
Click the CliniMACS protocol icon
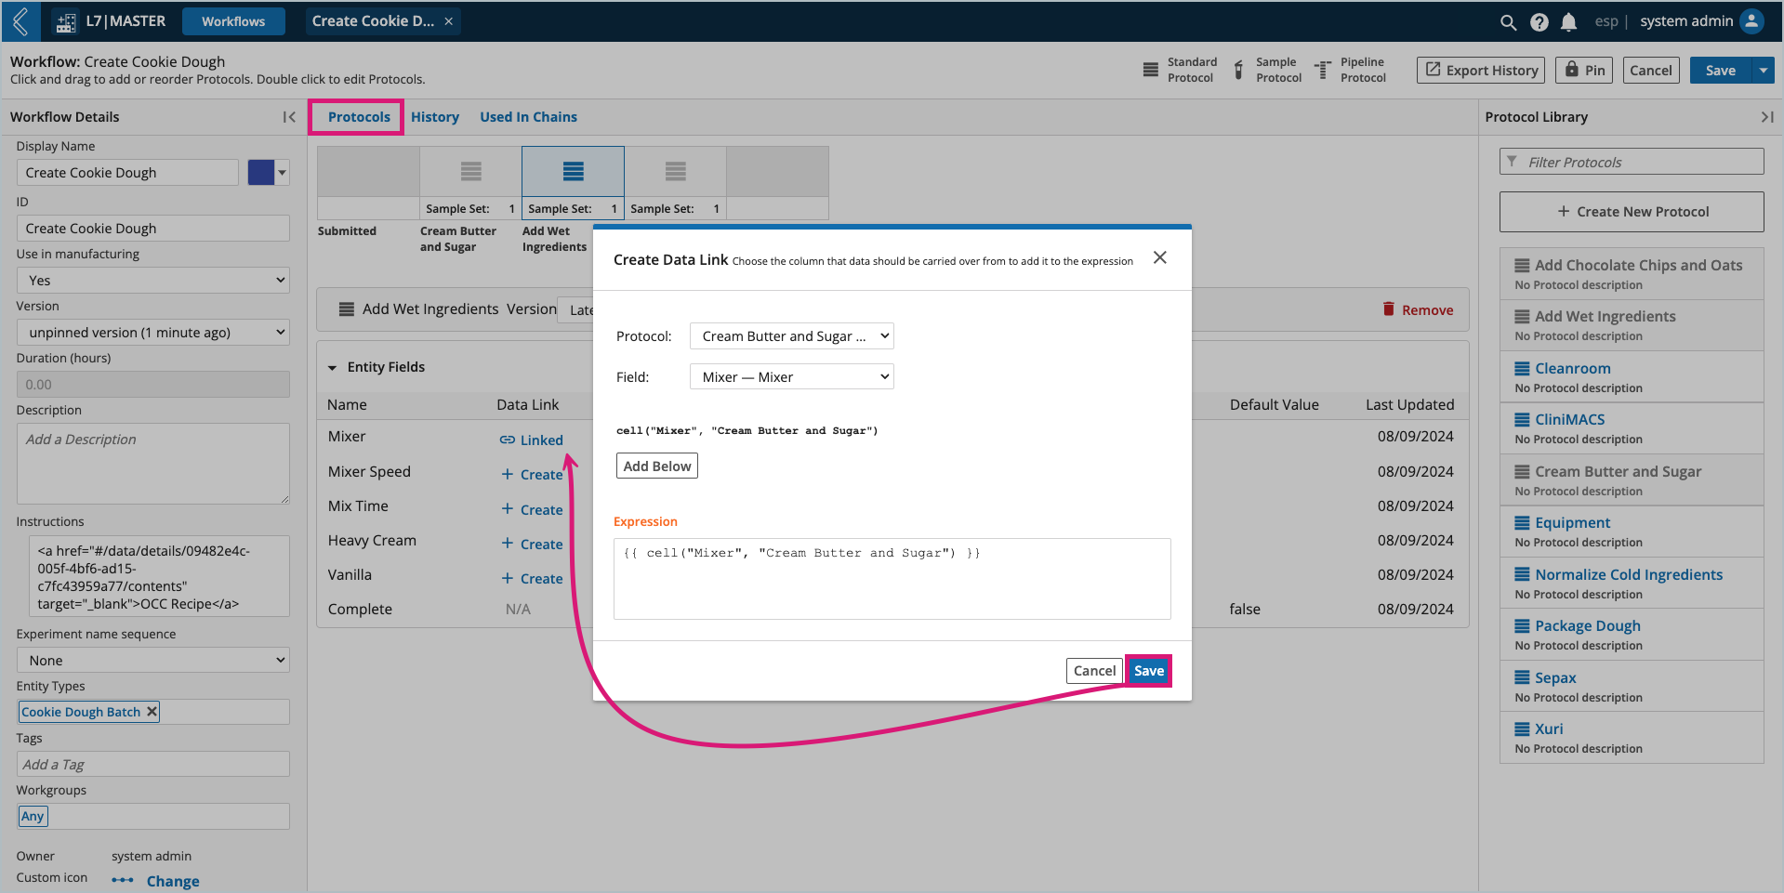pyautogui.click(x=1522, y=419)
